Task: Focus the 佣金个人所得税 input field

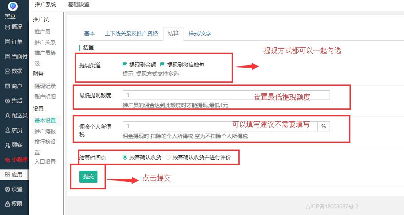Action: [x=220, y=126]
